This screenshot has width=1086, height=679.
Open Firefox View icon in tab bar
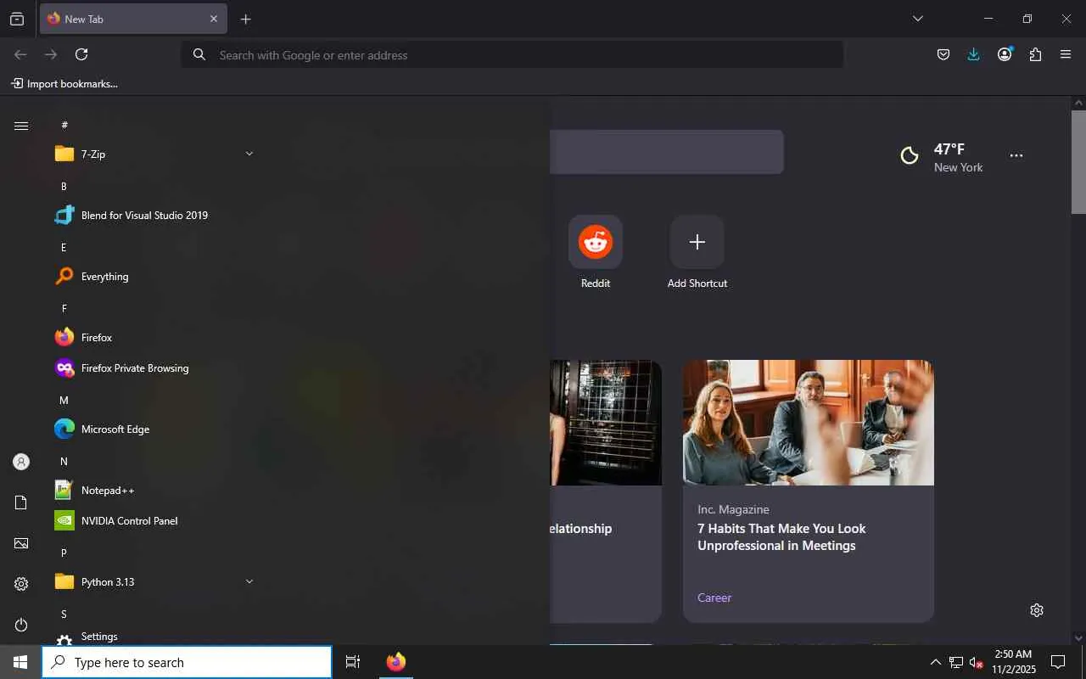(x=17, y=19)
